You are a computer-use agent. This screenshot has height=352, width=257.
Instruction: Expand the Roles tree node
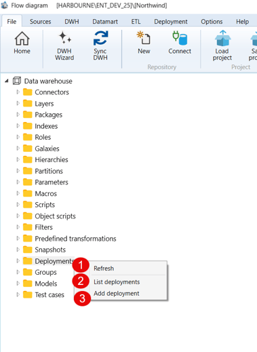pyautogui.click(x=18, y=137)
